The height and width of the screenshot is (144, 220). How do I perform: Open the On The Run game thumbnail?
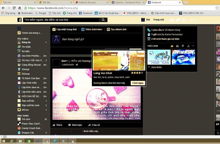point(183,57)
